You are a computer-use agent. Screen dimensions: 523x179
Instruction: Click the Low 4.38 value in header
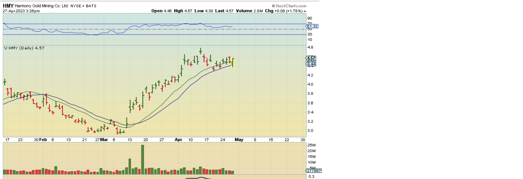click(x=203, y=11)
